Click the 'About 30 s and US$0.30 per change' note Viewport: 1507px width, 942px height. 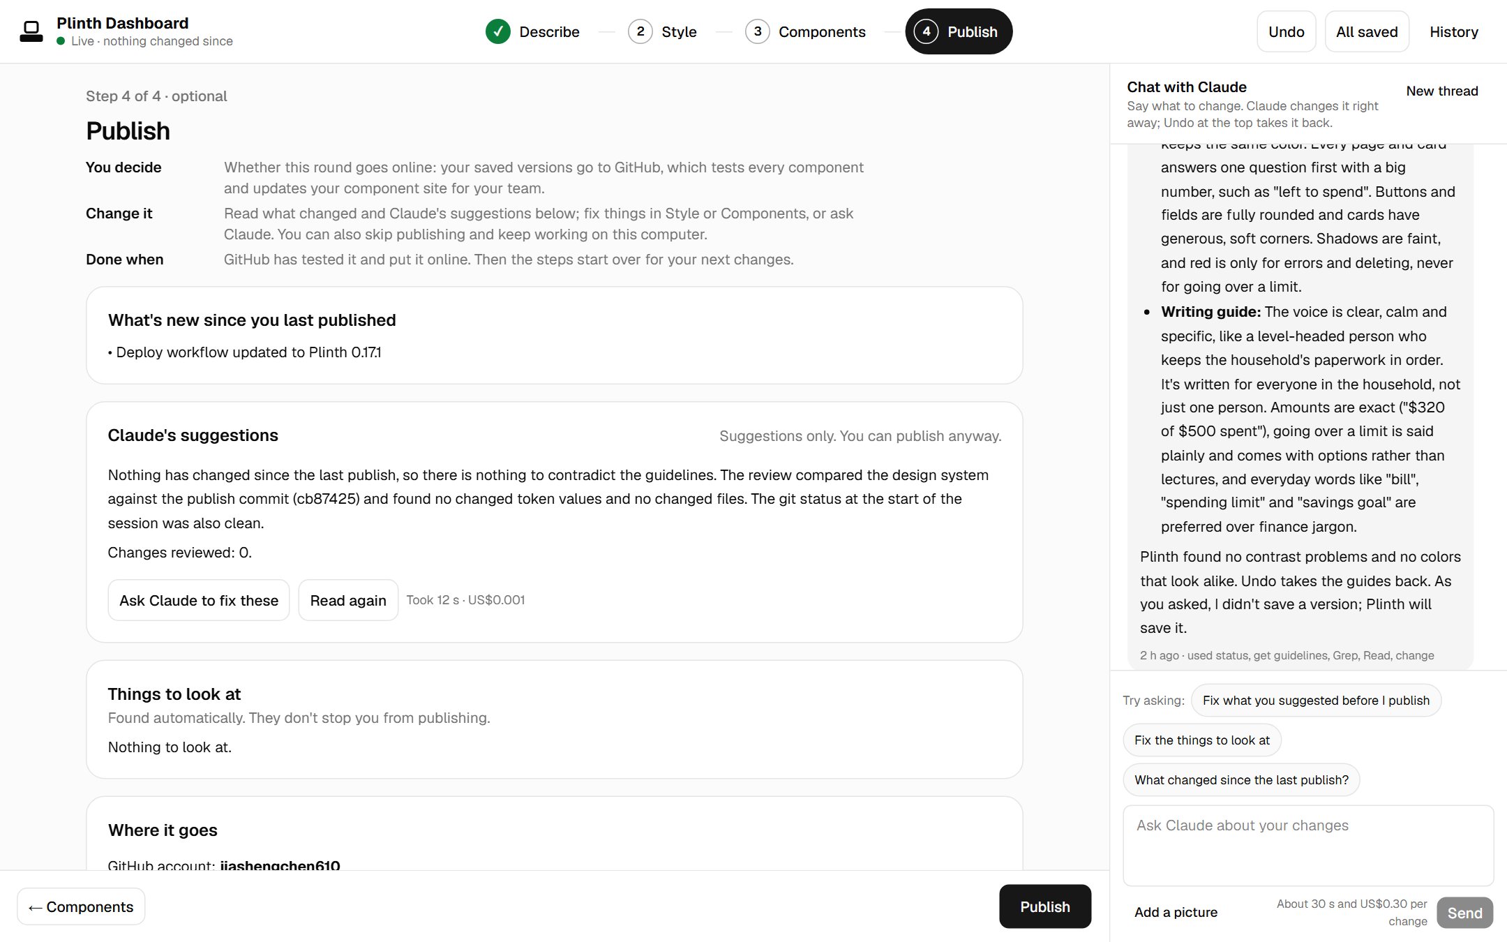click(1351, 912)
